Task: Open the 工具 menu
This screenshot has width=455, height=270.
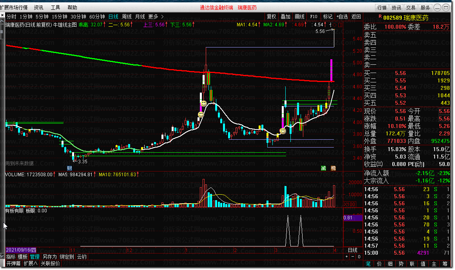Action: 55,7
